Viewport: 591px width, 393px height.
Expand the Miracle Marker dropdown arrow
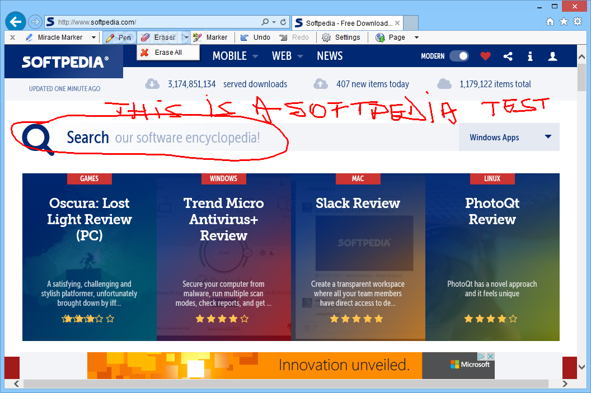coord(93,37)
